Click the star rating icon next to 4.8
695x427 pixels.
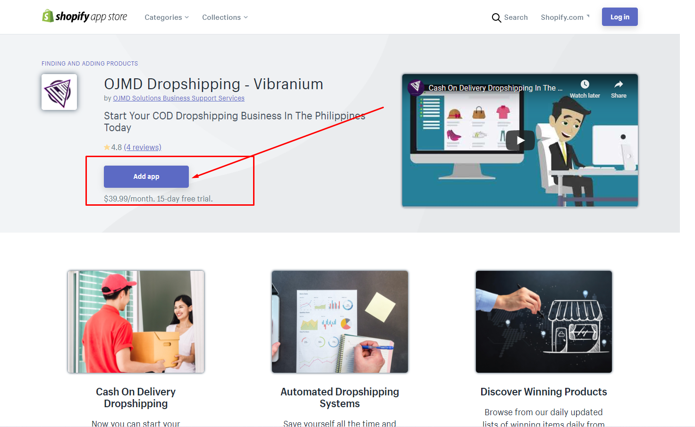tap(107, 147)
